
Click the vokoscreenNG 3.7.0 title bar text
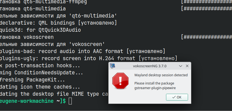tap(150, 66)
